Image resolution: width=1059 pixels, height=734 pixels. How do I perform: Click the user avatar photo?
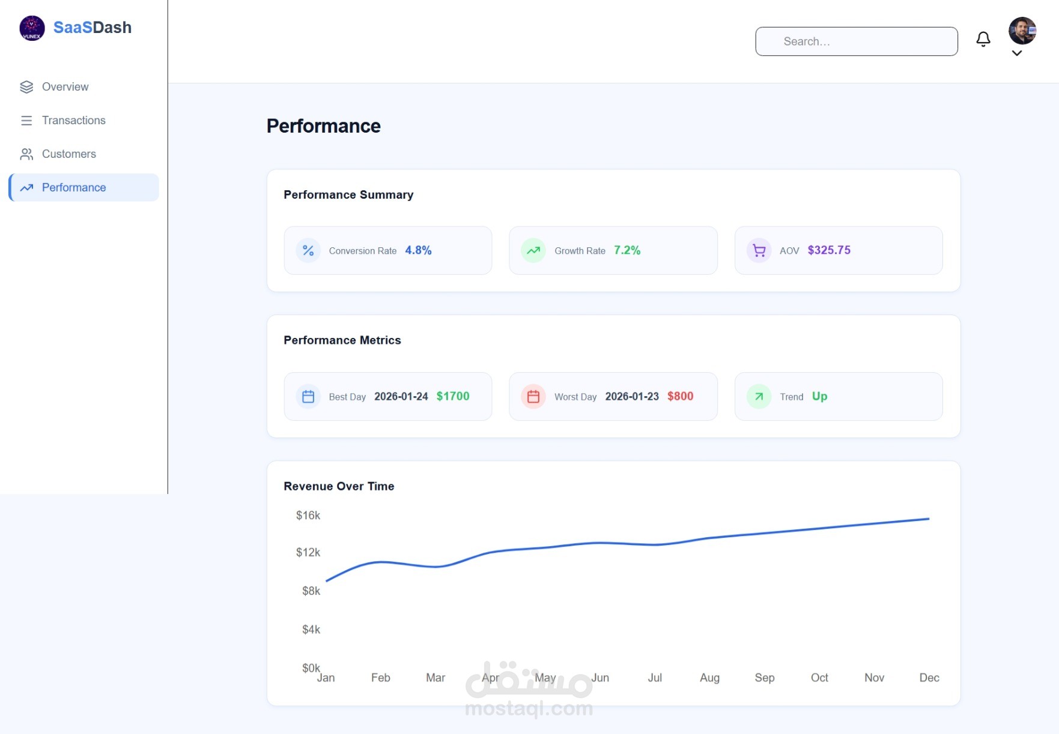[1022, 31]
